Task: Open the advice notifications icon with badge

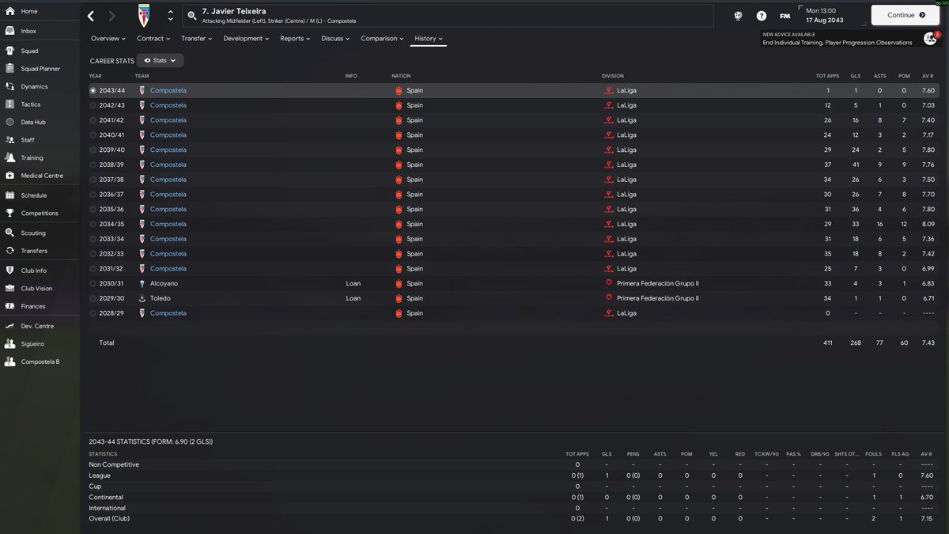Action: point(930,38)
